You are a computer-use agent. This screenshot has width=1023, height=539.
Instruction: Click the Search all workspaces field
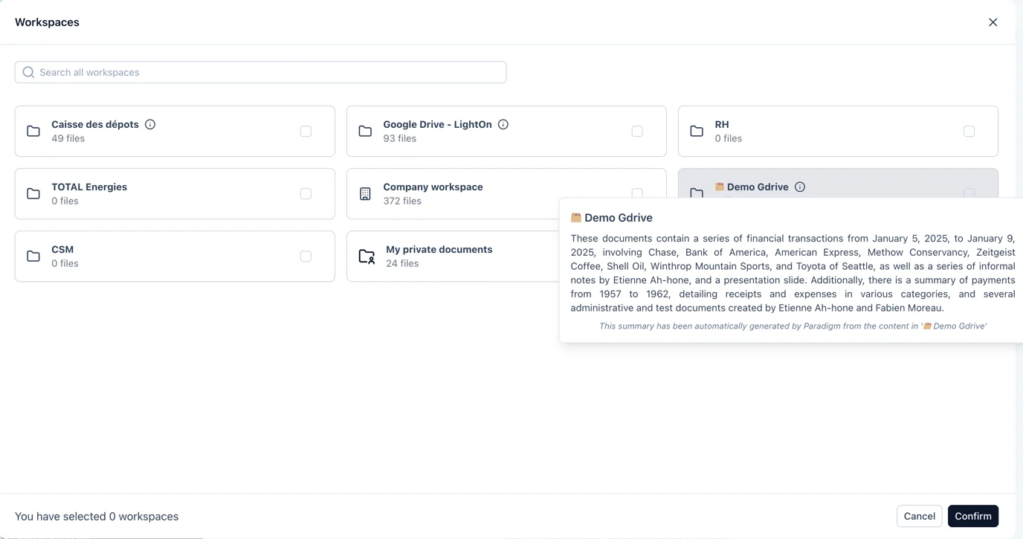pos(260,71)
